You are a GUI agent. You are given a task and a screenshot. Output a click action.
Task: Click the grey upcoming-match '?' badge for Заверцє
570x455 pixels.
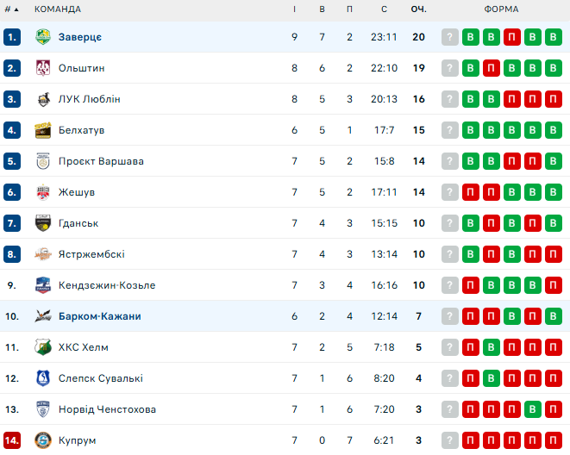[449, 37]
